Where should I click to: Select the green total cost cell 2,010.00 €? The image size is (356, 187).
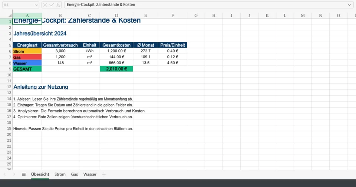(116, 69)
